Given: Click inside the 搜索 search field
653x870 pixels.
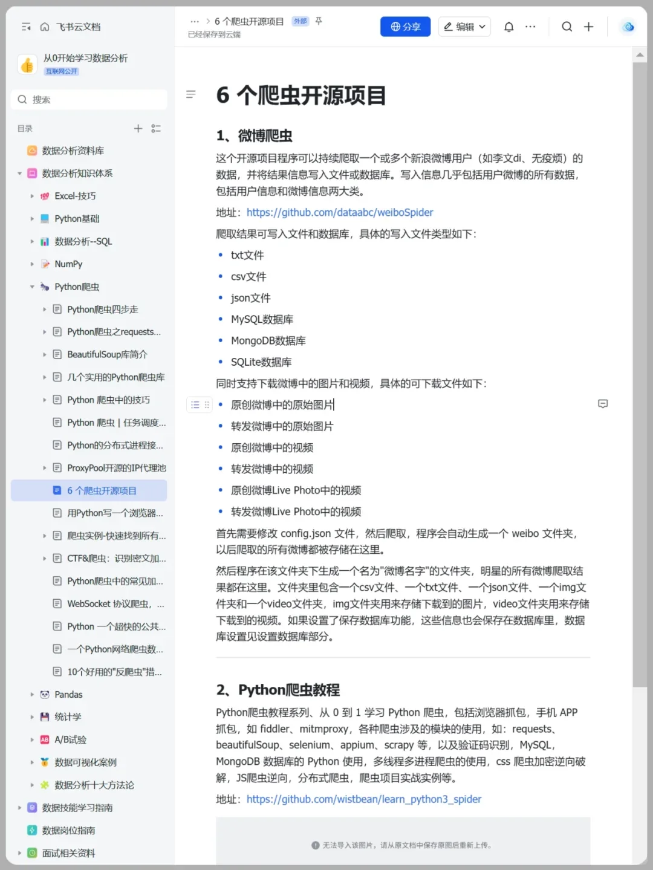Looking at the screenshot, I should point(89,99).
